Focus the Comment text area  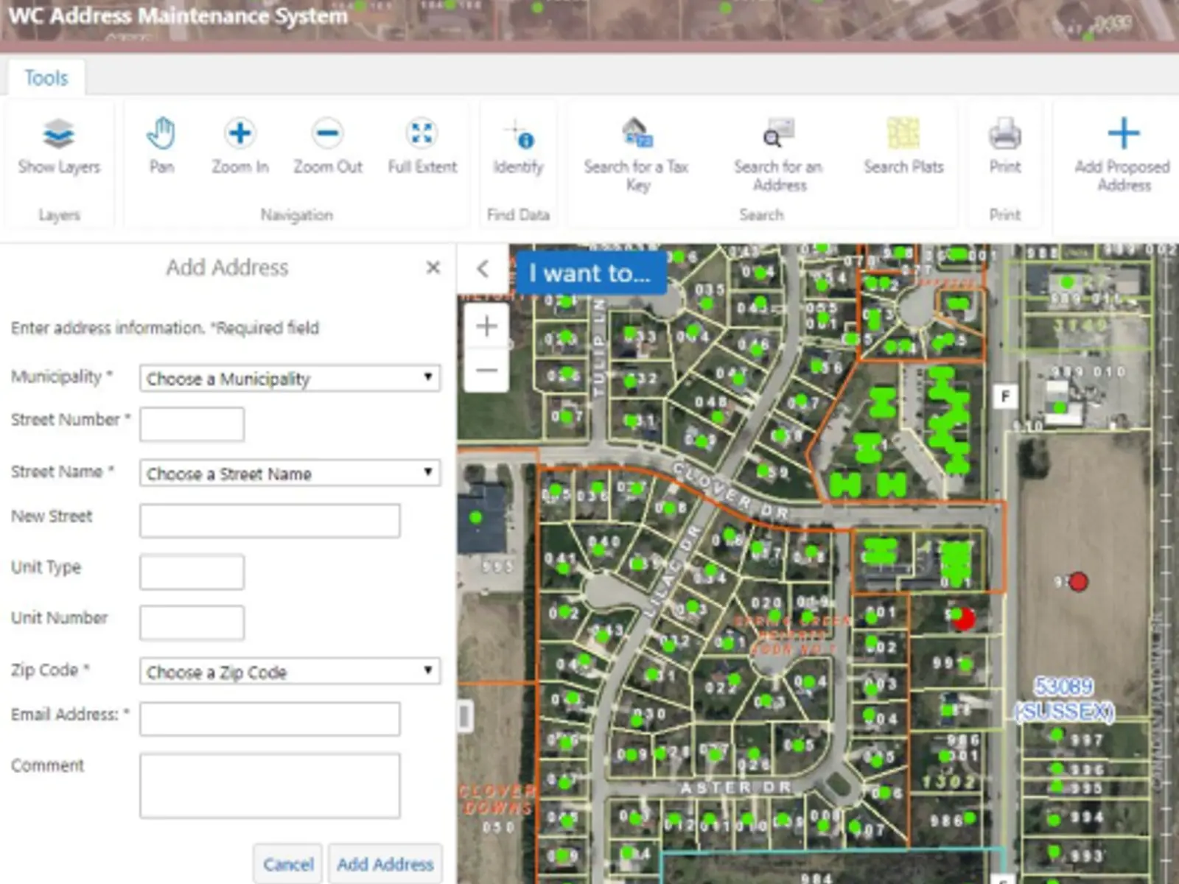tap(270, 785)
